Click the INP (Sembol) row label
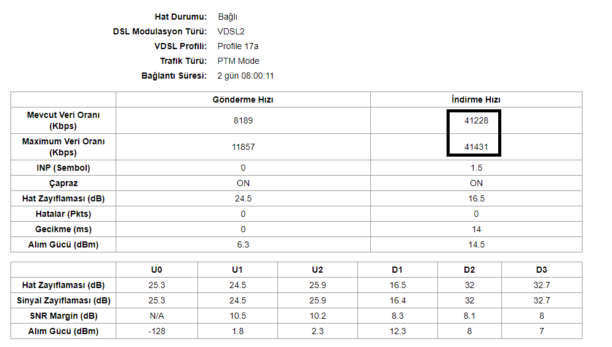Screen dimensions: 612x347 click(x=63, y=168)
